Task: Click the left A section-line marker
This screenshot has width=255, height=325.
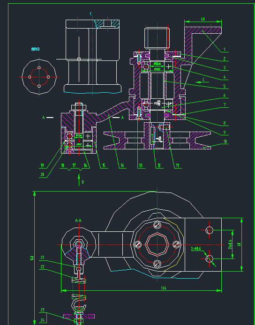Action: point(44,118)
